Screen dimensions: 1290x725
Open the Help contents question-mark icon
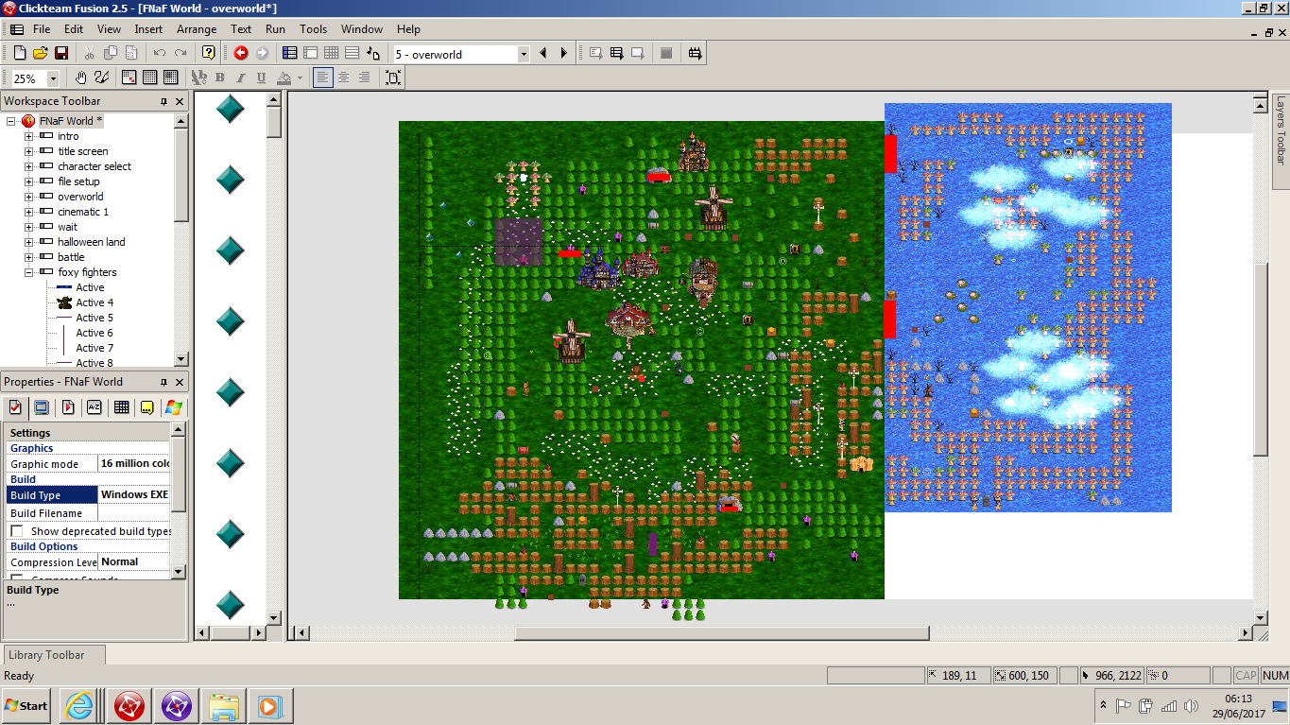(209, 53)
